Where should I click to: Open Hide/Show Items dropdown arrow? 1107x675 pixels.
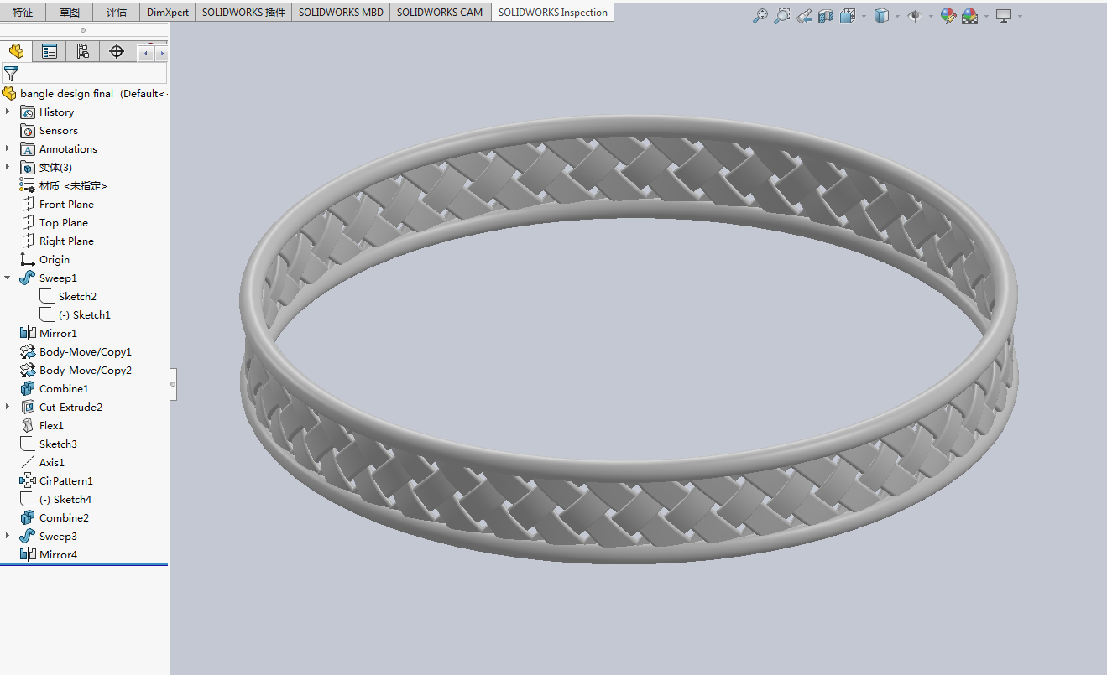pyautogui.click(x=931, y=16)
